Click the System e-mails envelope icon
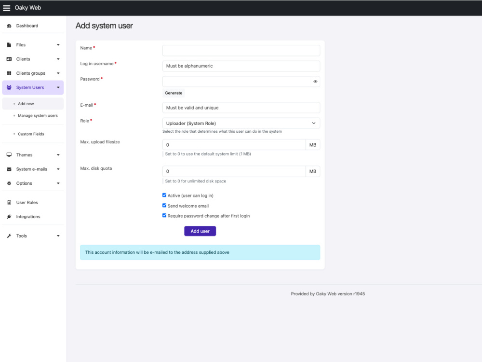Image resolution: width=482 pixels, height=362 pixels. [9, 169]
